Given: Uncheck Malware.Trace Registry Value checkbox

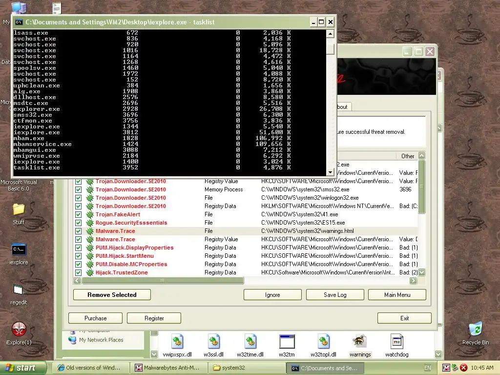Looking at the screenshot, I should coord(78,239).
